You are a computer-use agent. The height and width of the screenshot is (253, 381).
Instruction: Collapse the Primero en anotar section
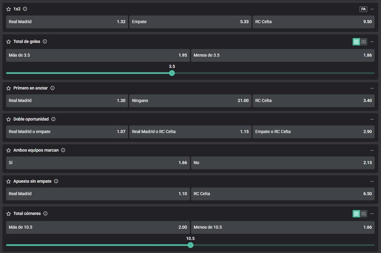point(372,88)
